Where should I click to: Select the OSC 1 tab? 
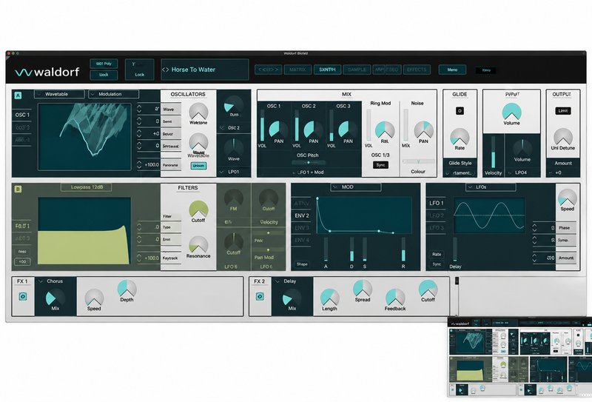point(22,115)
